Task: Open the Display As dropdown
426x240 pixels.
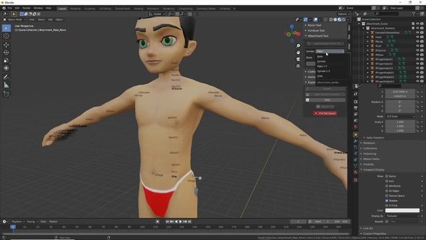Action: click(x=402, y=216)
